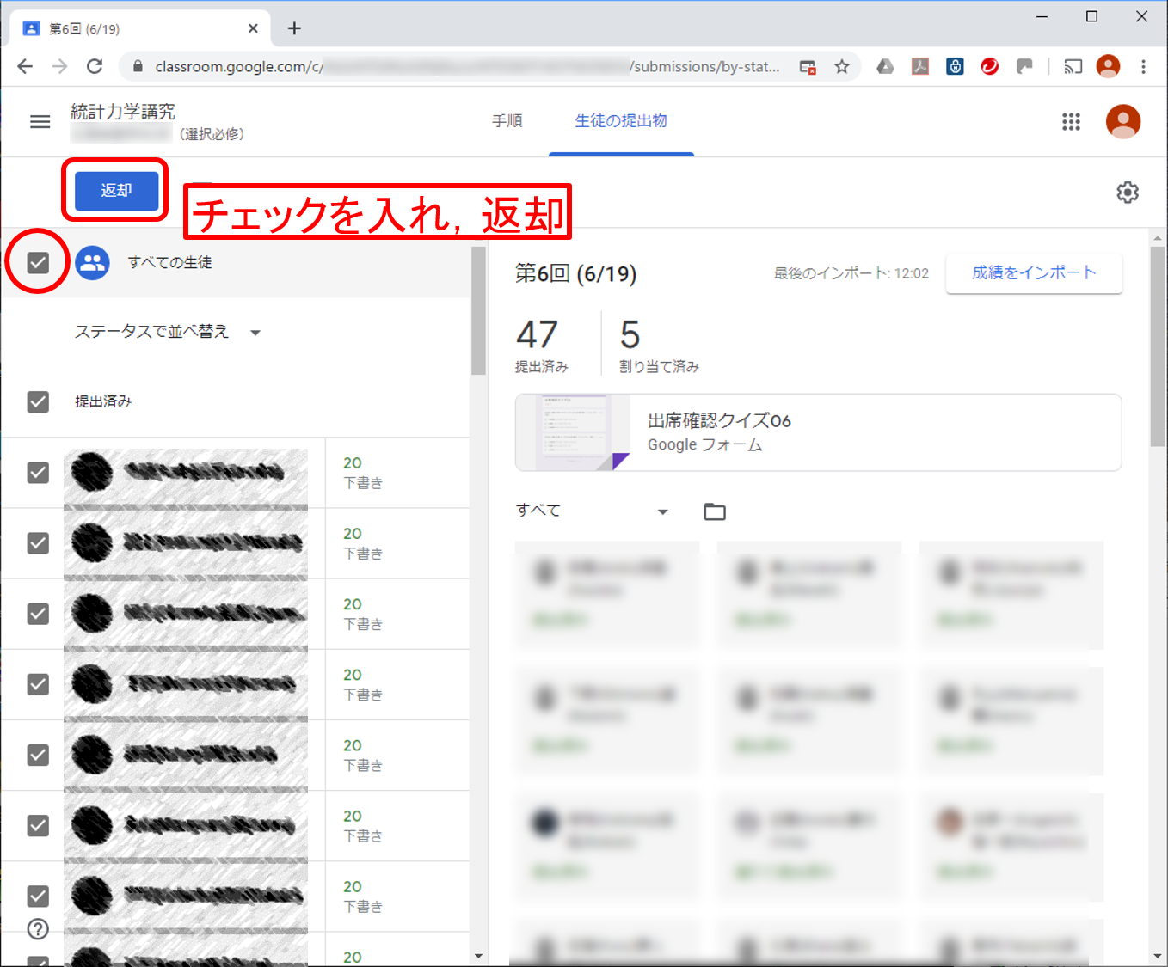Screen dimensions: 1168x967
Task: Click the icon left of the bookmark star
Action: point(808,66)
